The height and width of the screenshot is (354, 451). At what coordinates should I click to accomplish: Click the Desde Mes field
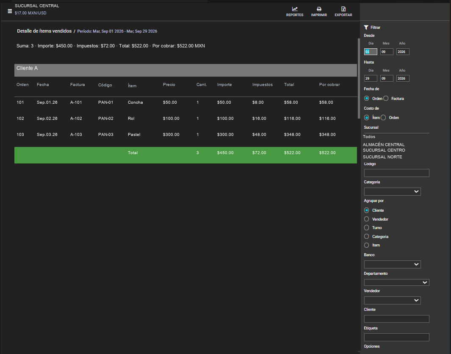pyautogui.click(x=387, y=52)
